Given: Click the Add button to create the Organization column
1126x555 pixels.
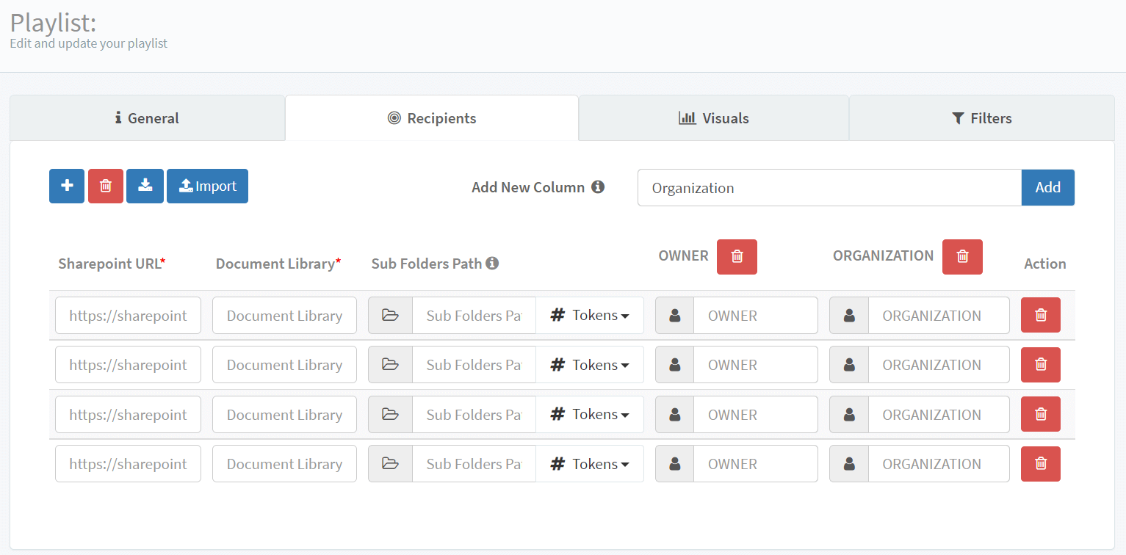Looking at the screenshot, I should (x=1047, y=187).
